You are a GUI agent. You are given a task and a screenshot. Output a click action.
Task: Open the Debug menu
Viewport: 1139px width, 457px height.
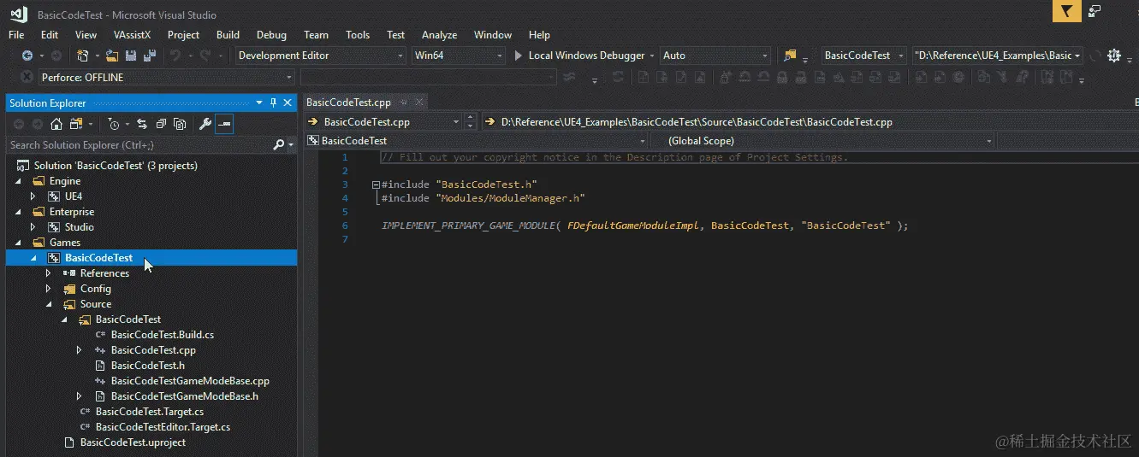271,35
